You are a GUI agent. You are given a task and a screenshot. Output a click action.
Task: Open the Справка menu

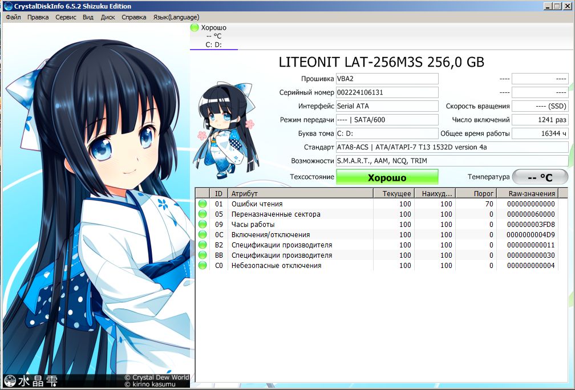pos(134,17)
